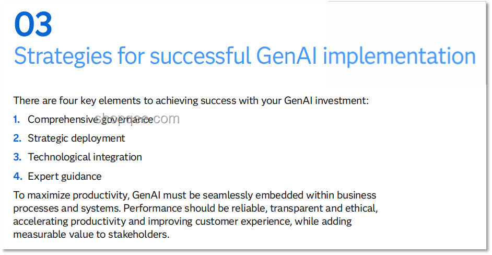Click the word "Strategies" in the heading
The width and height of the screenshot is (492, 255).
click(x=63, y=56)
